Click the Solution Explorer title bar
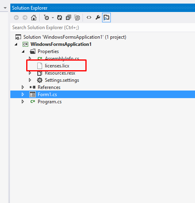Viewport: 195px width, 203px height. pos(102,8)
